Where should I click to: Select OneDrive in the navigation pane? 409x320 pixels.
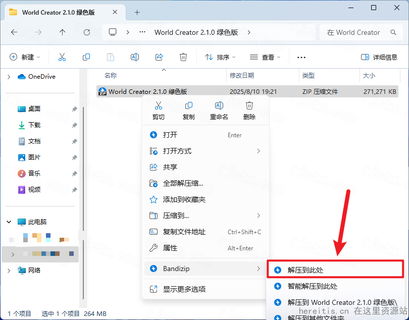[36, 77]
